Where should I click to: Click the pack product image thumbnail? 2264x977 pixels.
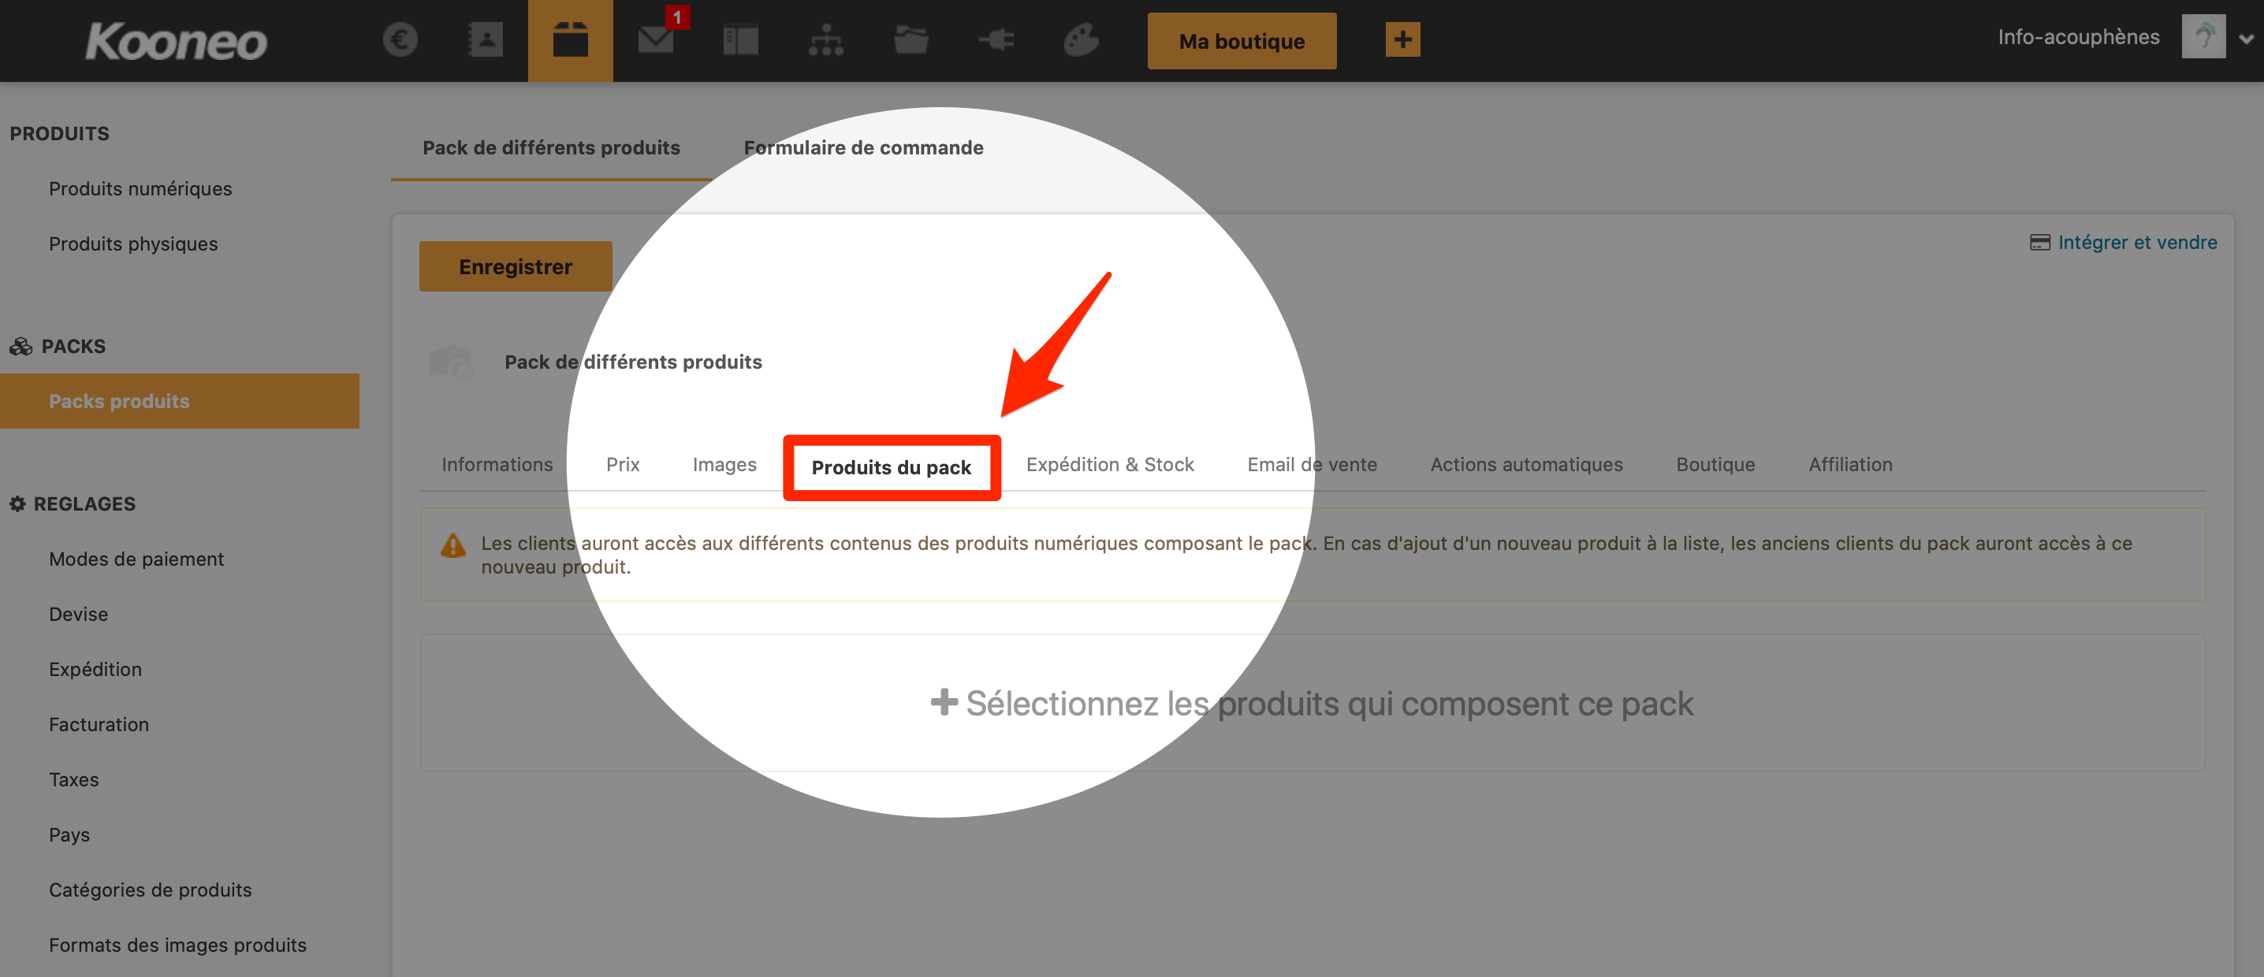(x=451, y=362)
